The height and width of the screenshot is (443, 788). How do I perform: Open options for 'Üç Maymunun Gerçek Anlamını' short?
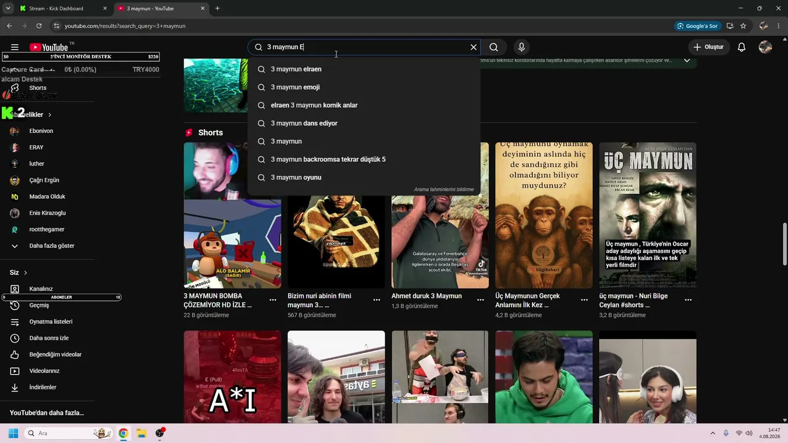coord(584,300)
